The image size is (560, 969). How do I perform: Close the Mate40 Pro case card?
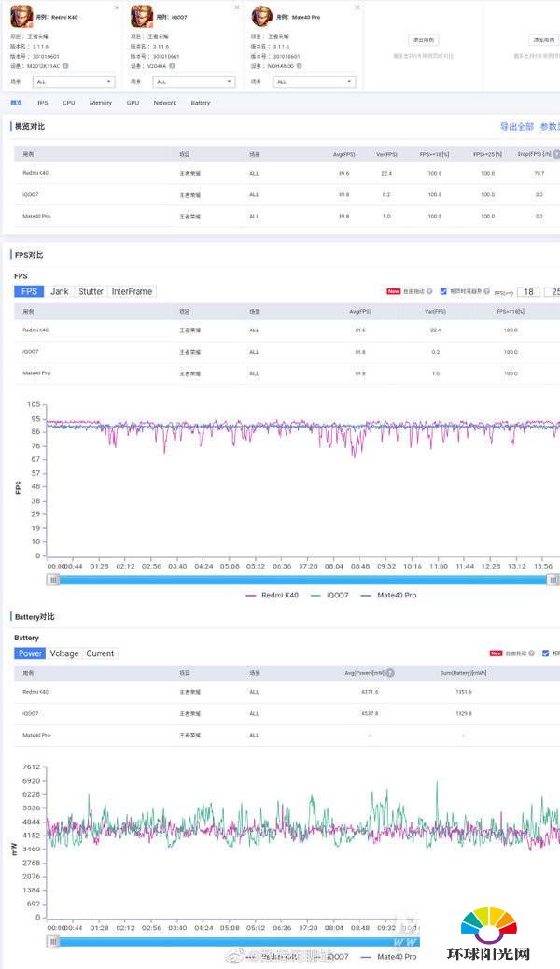click(x=357, y=7)
